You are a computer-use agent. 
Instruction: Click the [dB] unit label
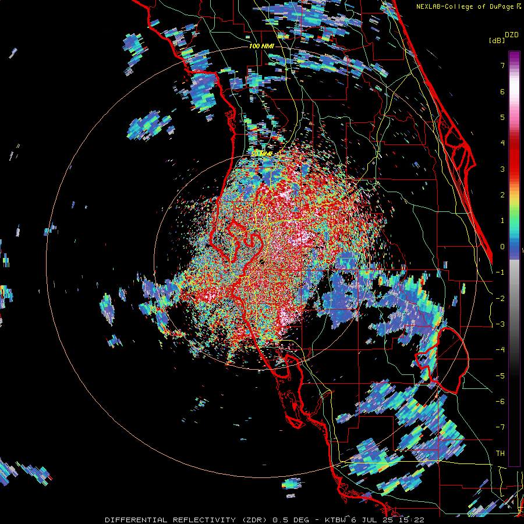point(497,40)
